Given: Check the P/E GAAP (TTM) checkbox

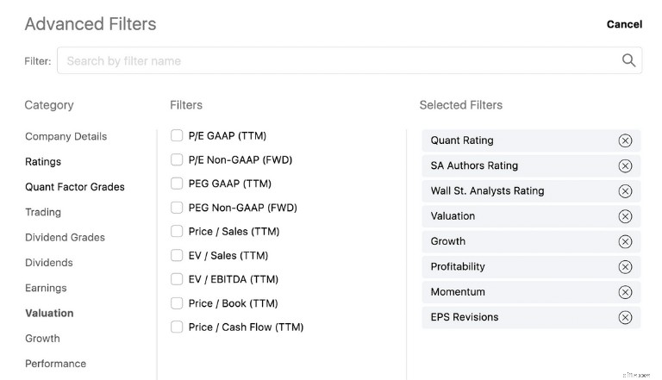Looking at the screenshot, I should coord(177,135).
